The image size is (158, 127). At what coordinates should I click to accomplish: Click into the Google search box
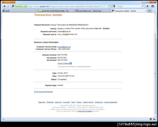pos(129,6)
